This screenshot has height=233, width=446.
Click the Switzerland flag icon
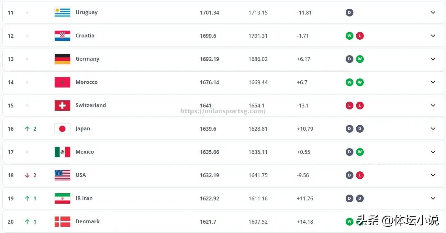coord(62,106)
